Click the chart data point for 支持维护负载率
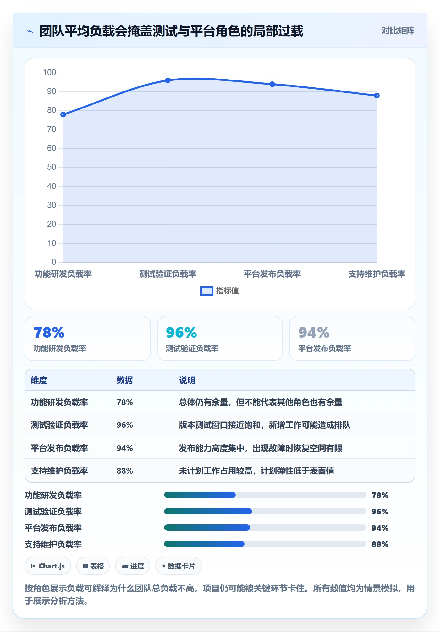The height and width of the screenshot is (632, 440). [377, 96]
